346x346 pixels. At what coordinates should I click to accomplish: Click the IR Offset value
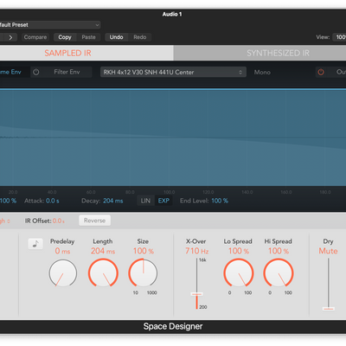click(x=59, y=221)
